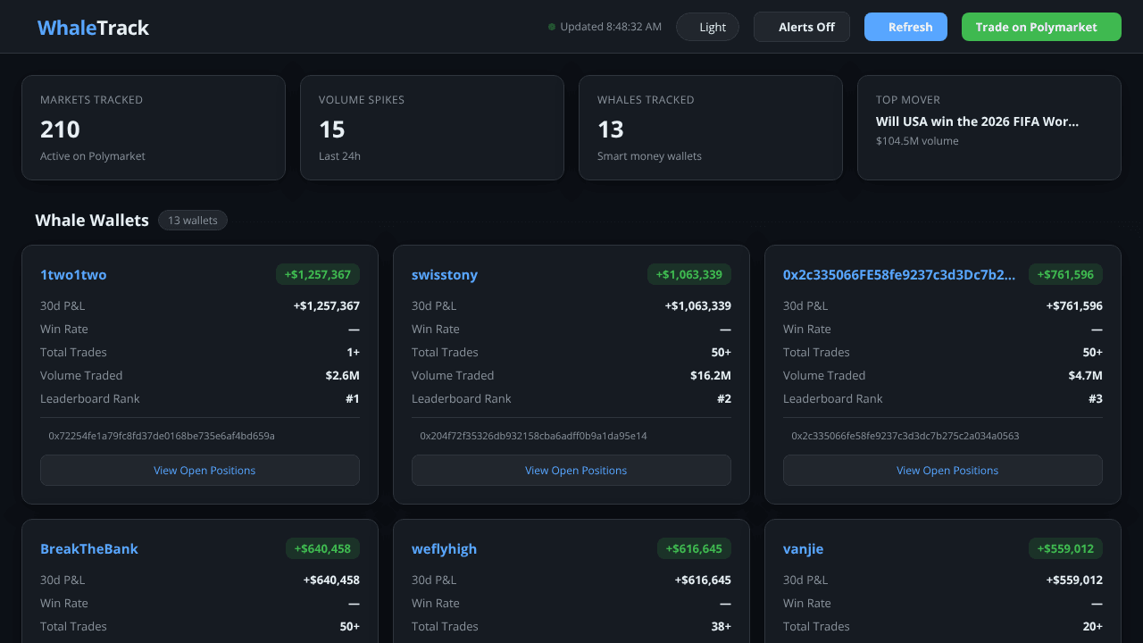
Task: Click vanjie's 20+ Total Trades value
Action: tap(1093, 627)
